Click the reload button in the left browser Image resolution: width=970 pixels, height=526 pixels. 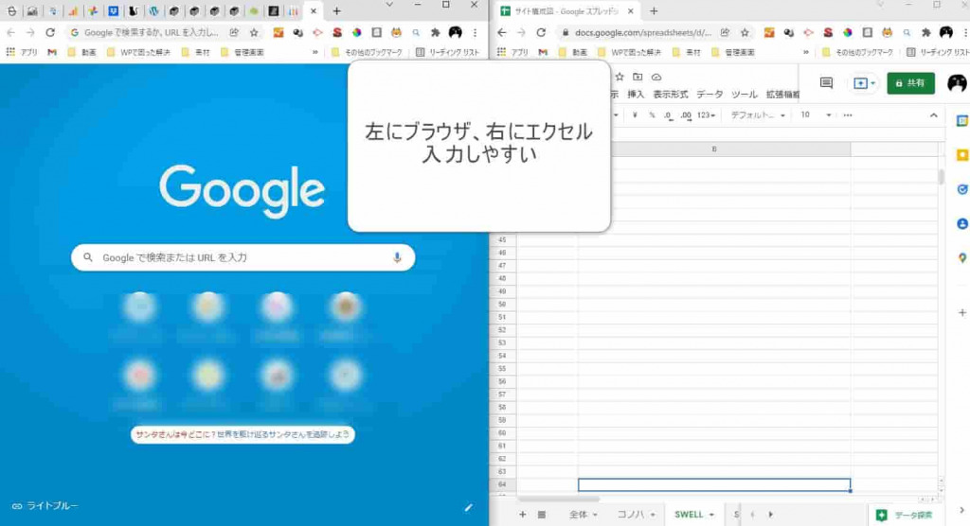tap(50, 32)
